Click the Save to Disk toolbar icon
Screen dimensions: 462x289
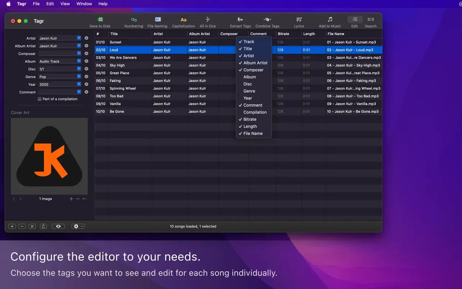tap(100, 20)
